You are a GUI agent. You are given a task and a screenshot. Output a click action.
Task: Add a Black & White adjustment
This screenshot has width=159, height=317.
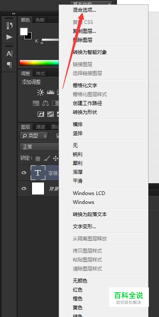point(55,103)
